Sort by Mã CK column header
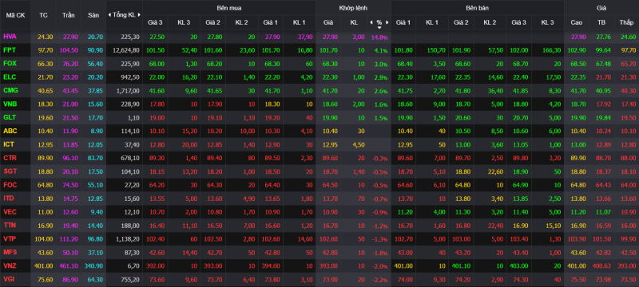 tap(15, 15)
